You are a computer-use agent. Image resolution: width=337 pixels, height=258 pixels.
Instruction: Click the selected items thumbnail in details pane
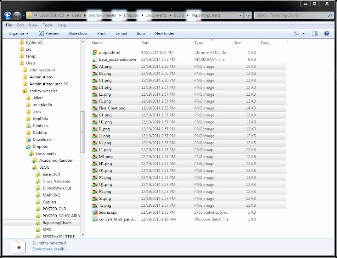(18, 246)
